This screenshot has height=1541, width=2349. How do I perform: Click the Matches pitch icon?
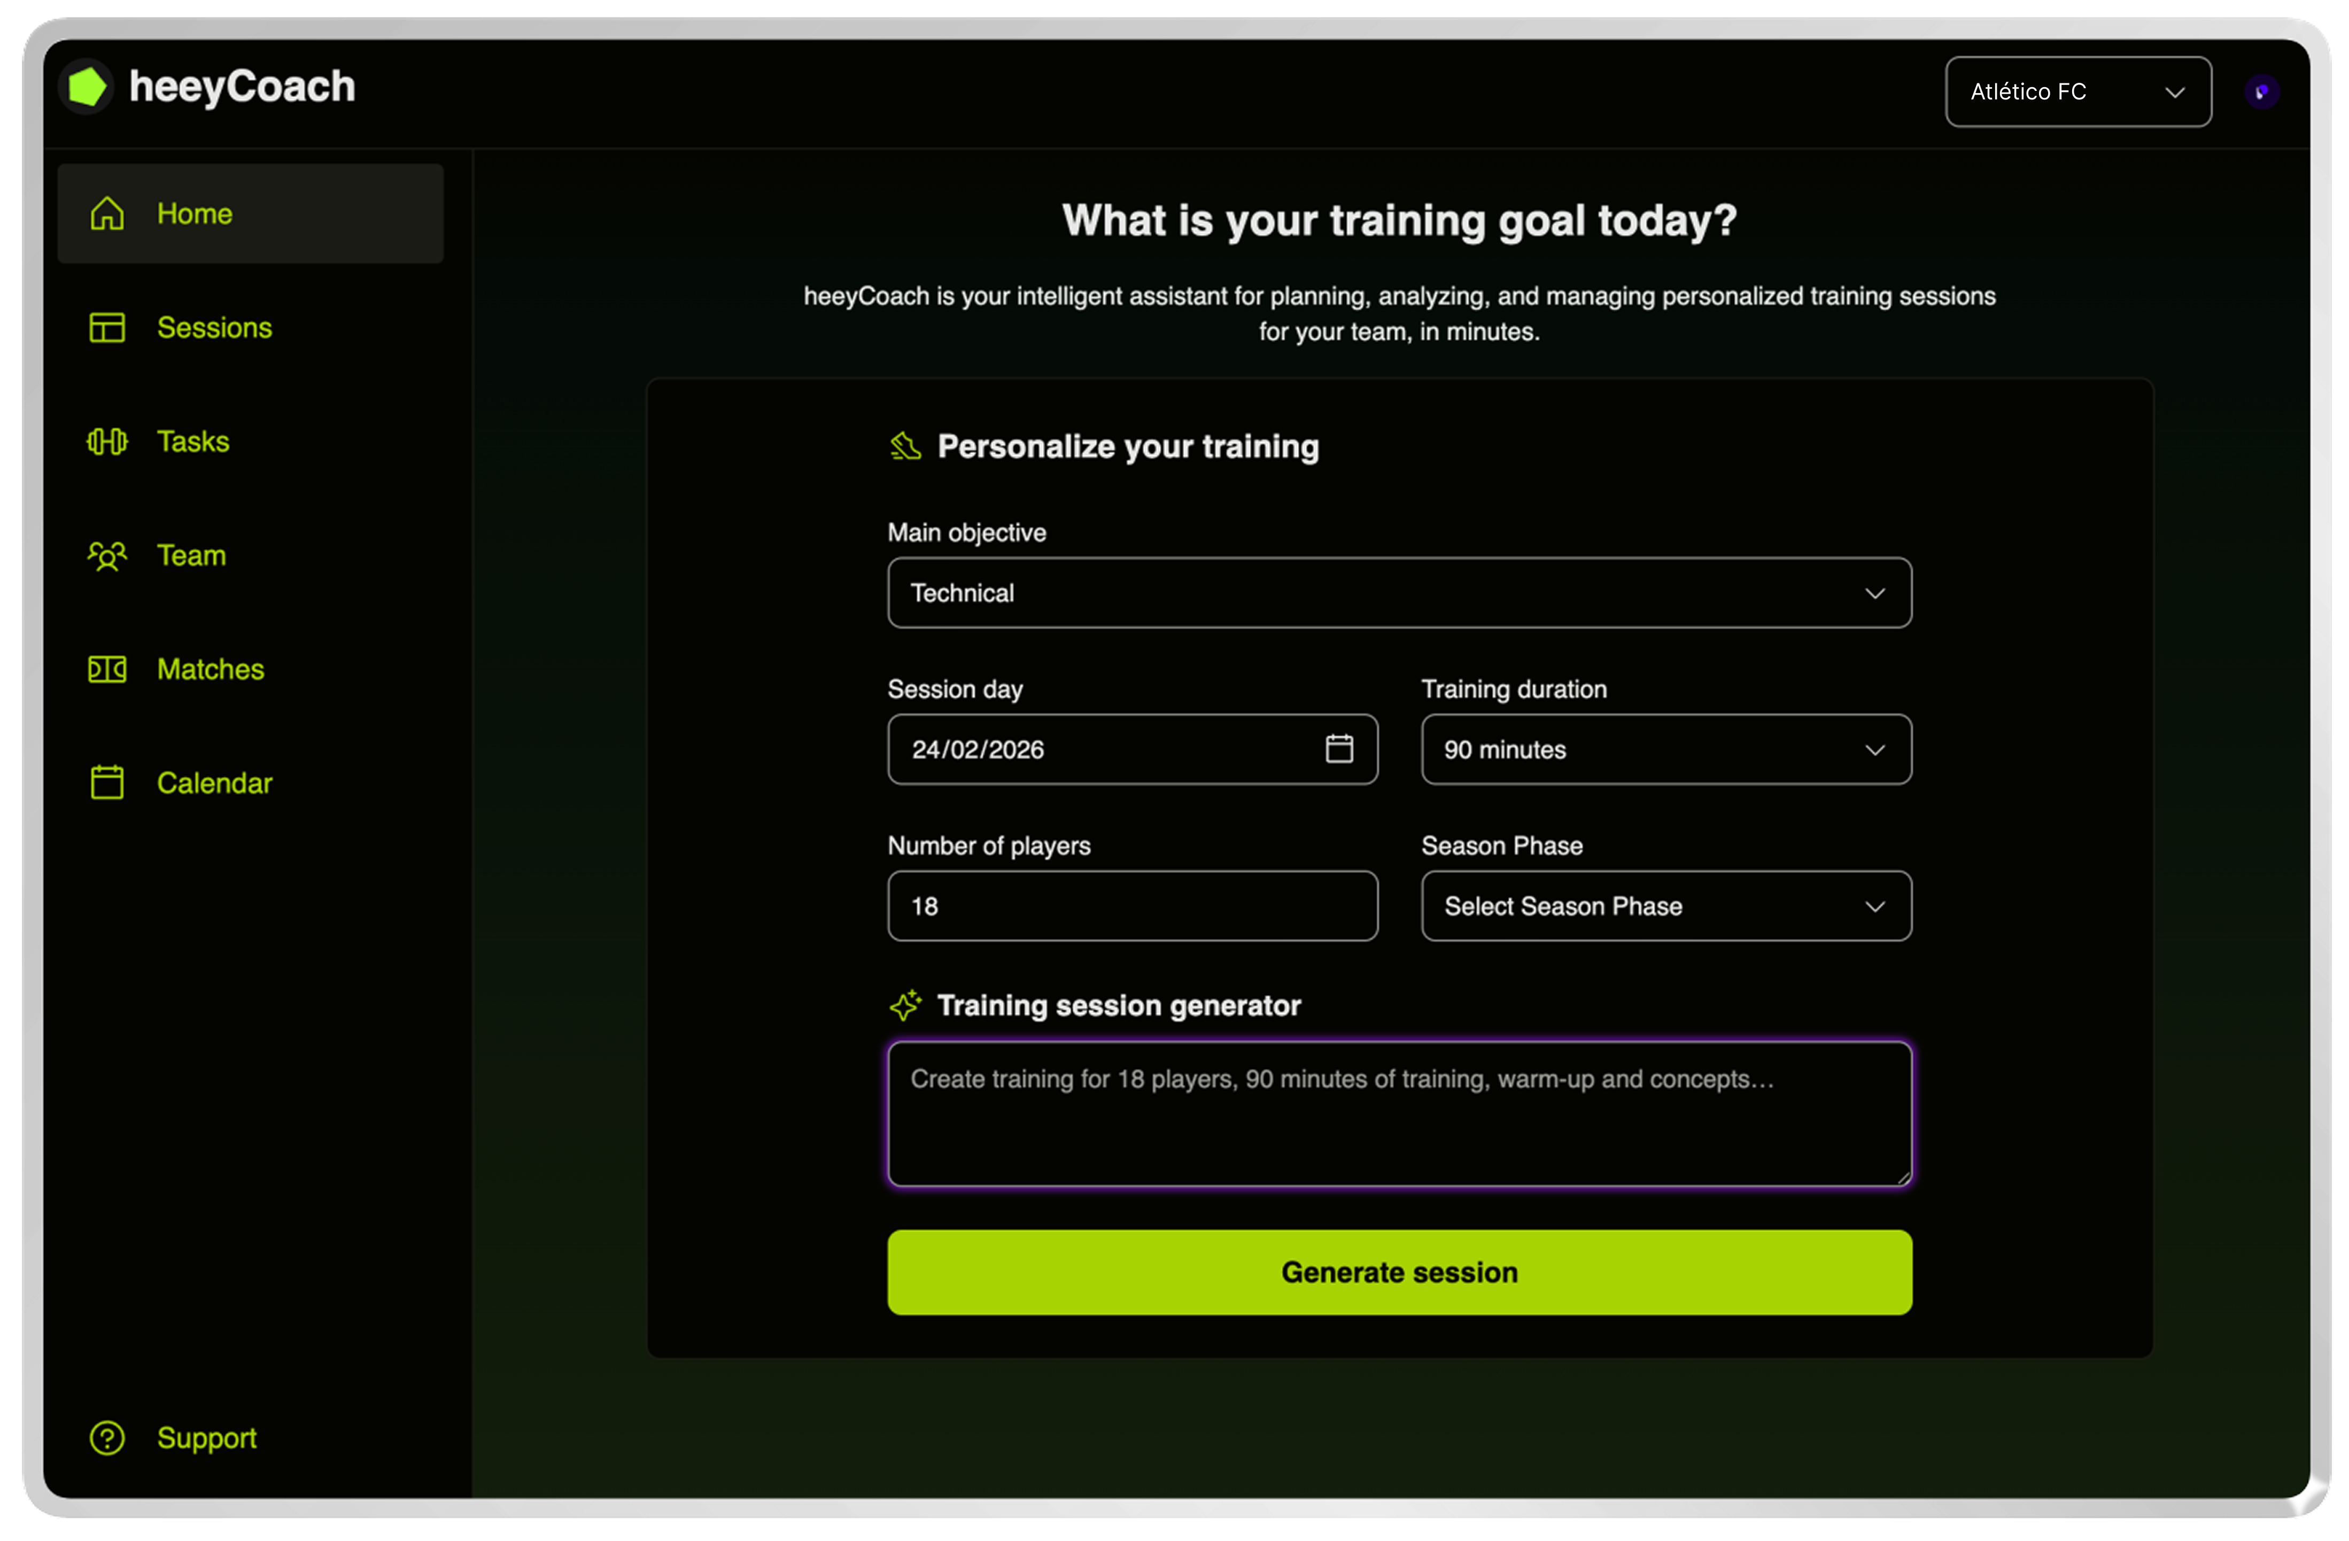(106, 669)
